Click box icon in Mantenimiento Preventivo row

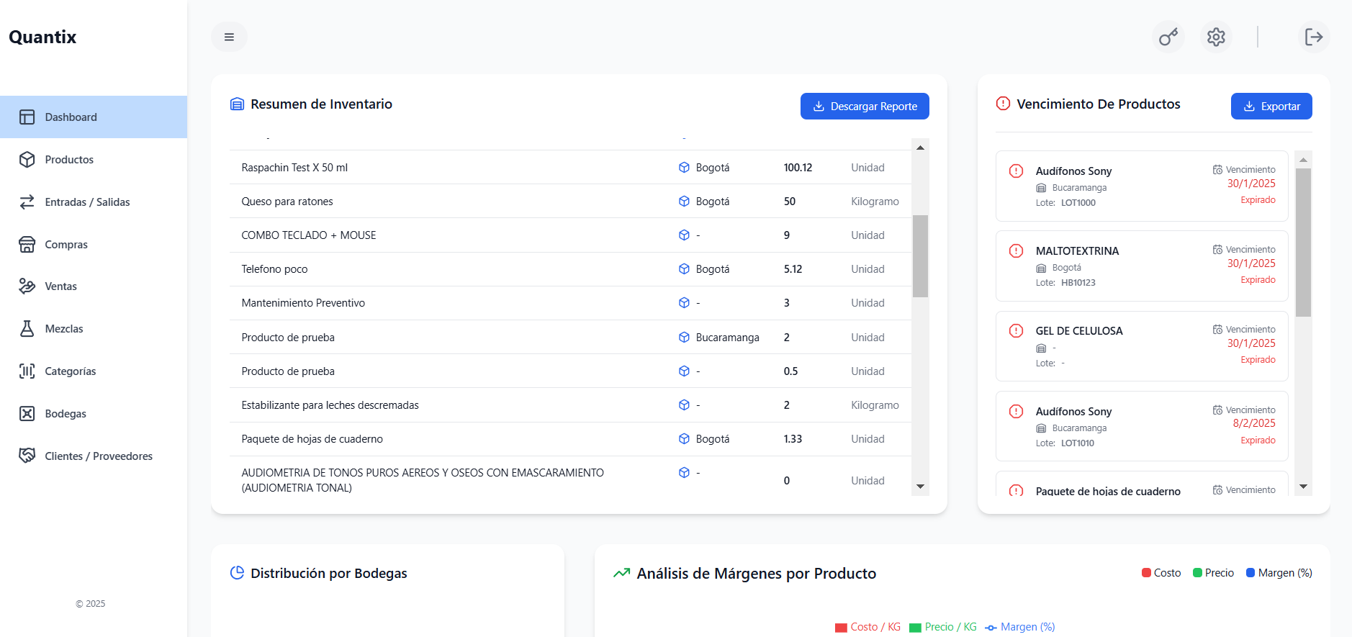[684, 302]
